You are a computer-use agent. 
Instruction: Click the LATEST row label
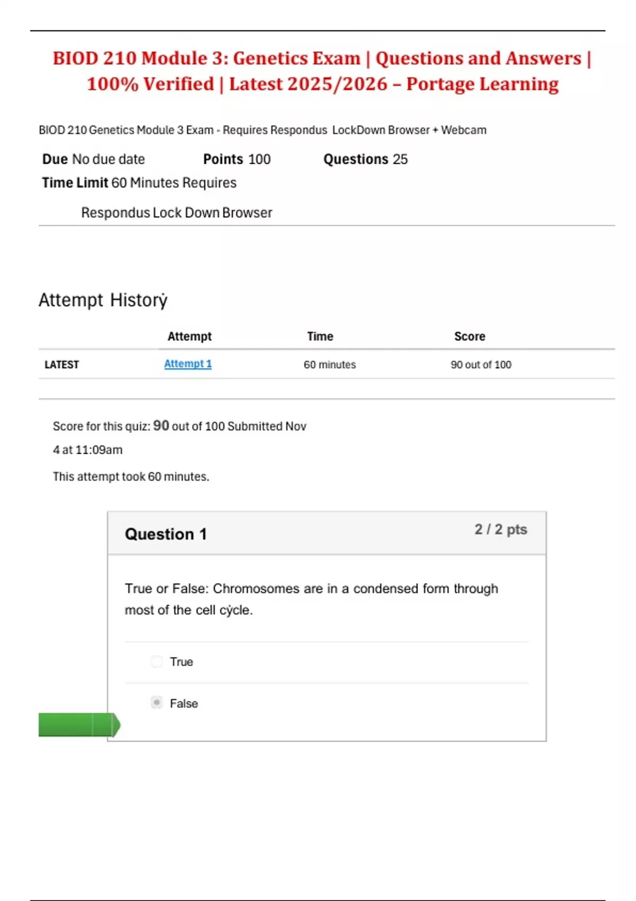pyautogui.click(x=61, y=365)
